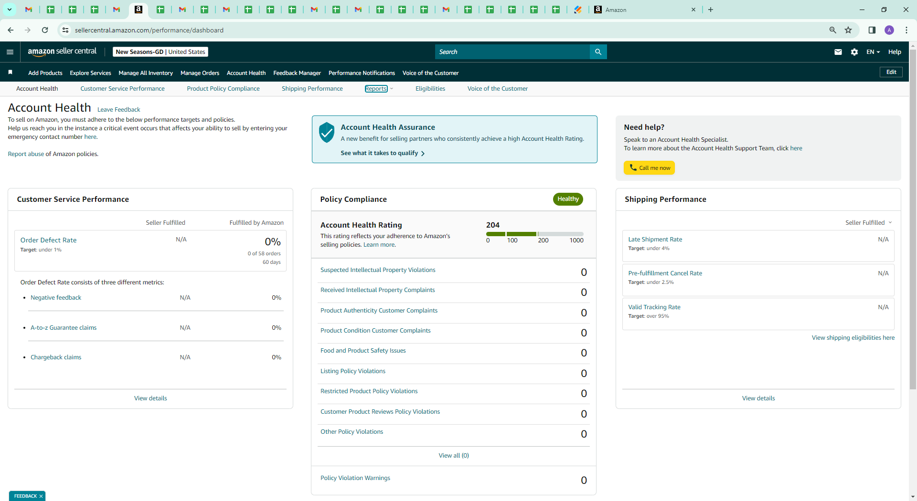This screenshot has height=501, width=917.
Task: Open Feedback Manager menu item
Action: (297, 73)
